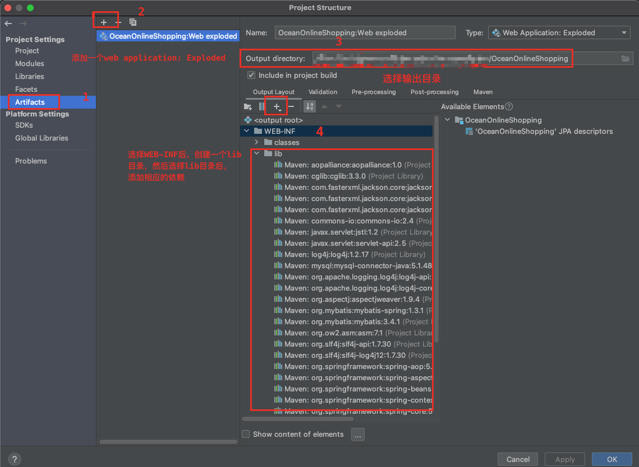
Task: Click the copy artifact icon
Action: [133, 22]
